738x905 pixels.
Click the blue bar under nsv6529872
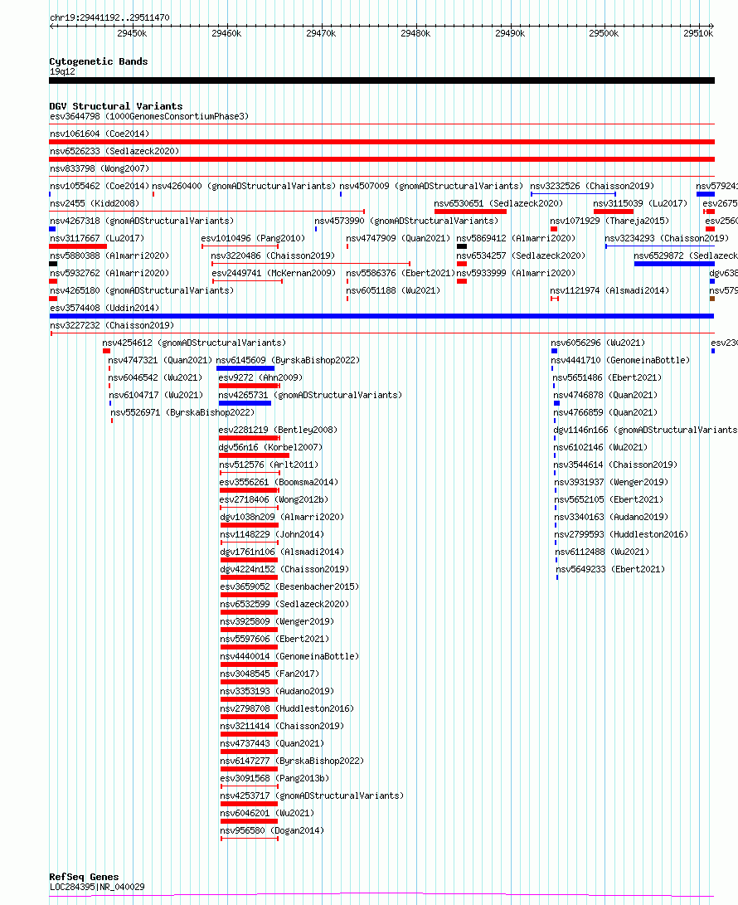point(674,264)
